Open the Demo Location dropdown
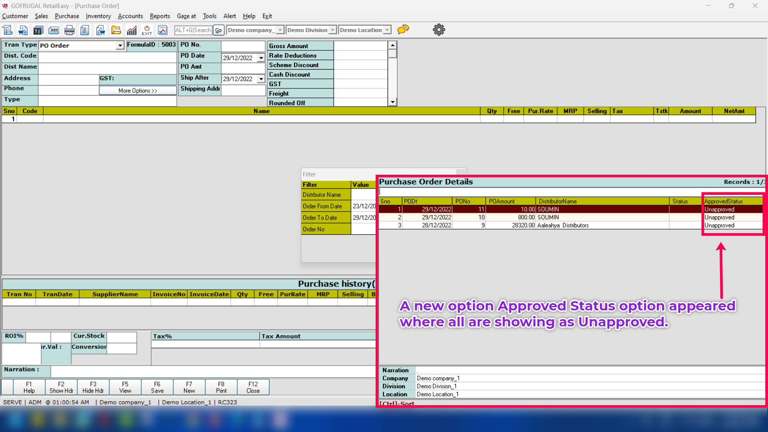Screen dimensions: 768x432 [x=387, y=30]
